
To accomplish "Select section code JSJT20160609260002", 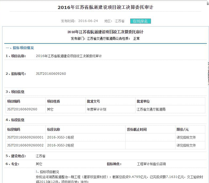I will click(x=25, y=145).
